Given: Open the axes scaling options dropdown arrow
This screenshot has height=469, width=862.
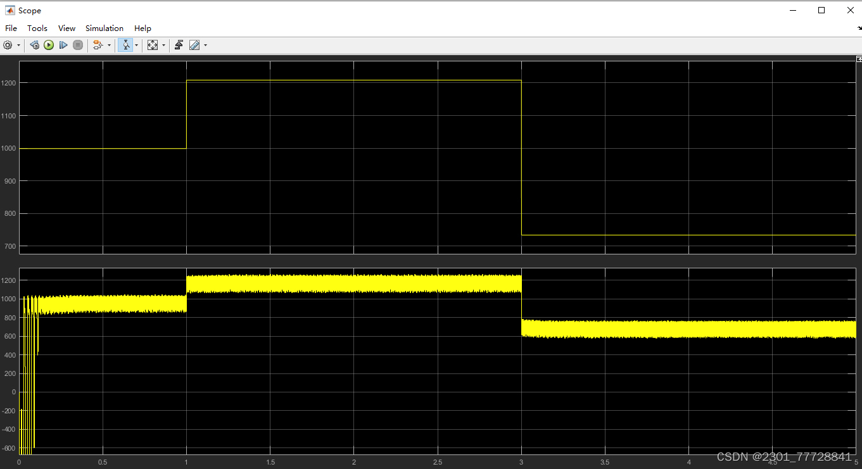Looking at the screenshot, I should (x=163, y=46).
